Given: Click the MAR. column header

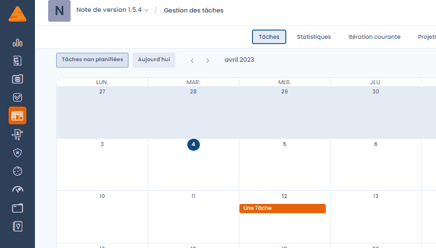Looking at the screenshot, I should pos(193,82).
